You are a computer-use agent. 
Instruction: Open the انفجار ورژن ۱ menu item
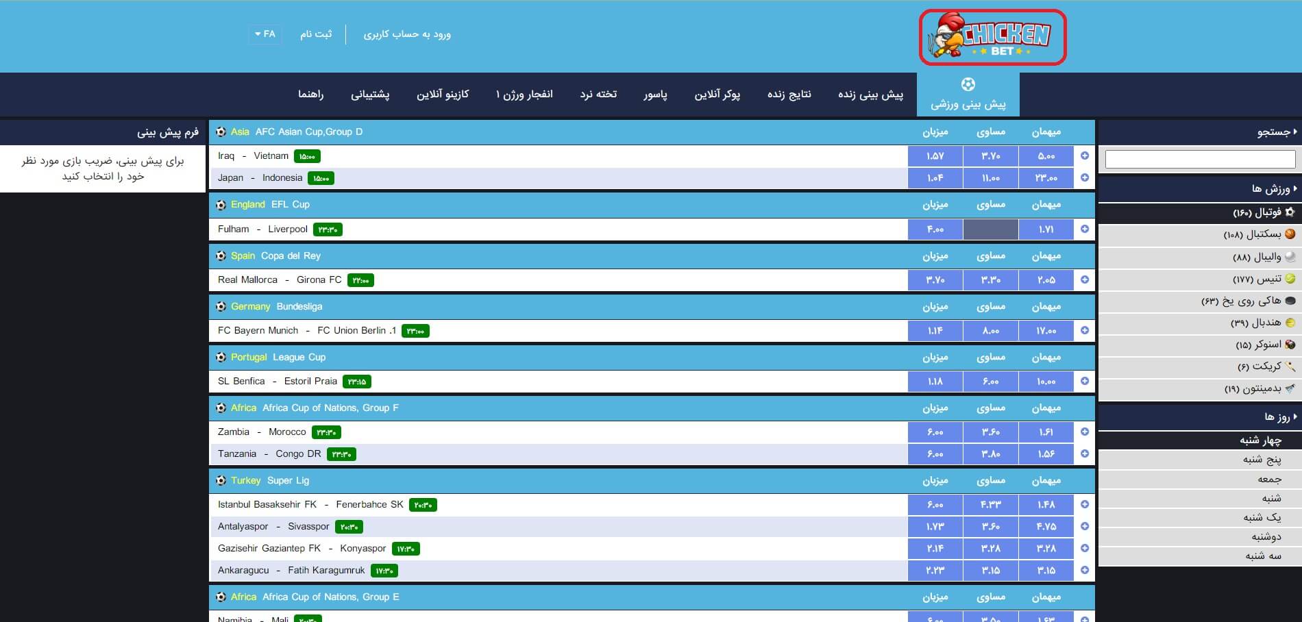point(524,95)
